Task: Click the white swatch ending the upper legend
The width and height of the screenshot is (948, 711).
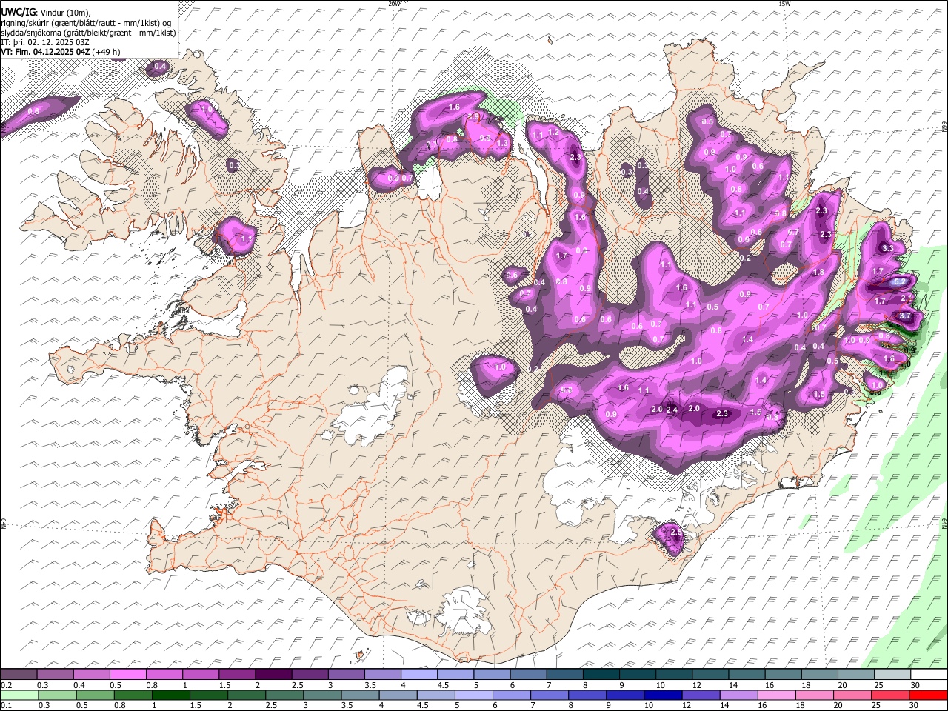Action: 929,674
